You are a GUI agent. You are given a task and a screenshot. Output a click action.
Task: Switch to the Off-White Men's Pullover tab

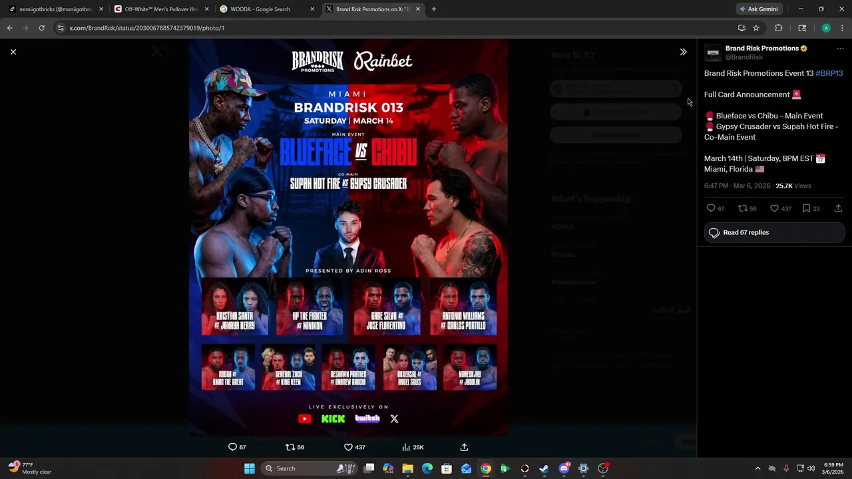[161, 9]
